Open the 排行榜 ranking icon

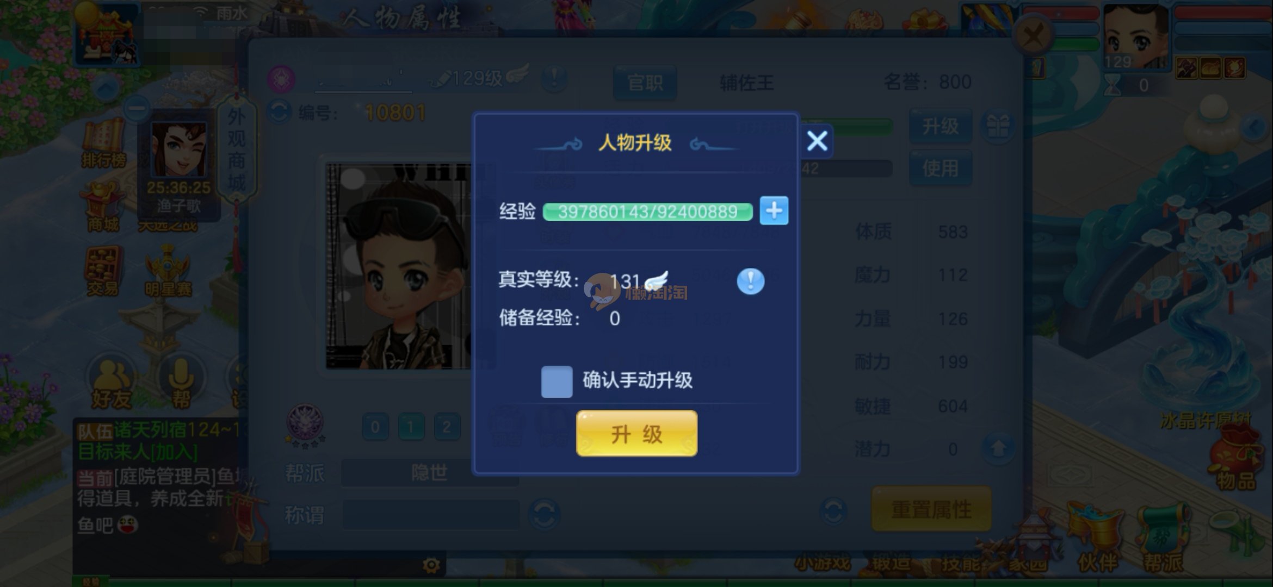103,143
